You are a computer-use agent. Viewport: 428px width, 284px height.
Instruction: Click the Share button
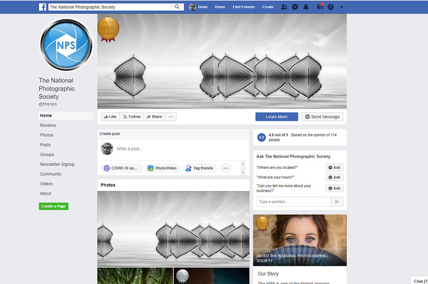click(154, 117)
